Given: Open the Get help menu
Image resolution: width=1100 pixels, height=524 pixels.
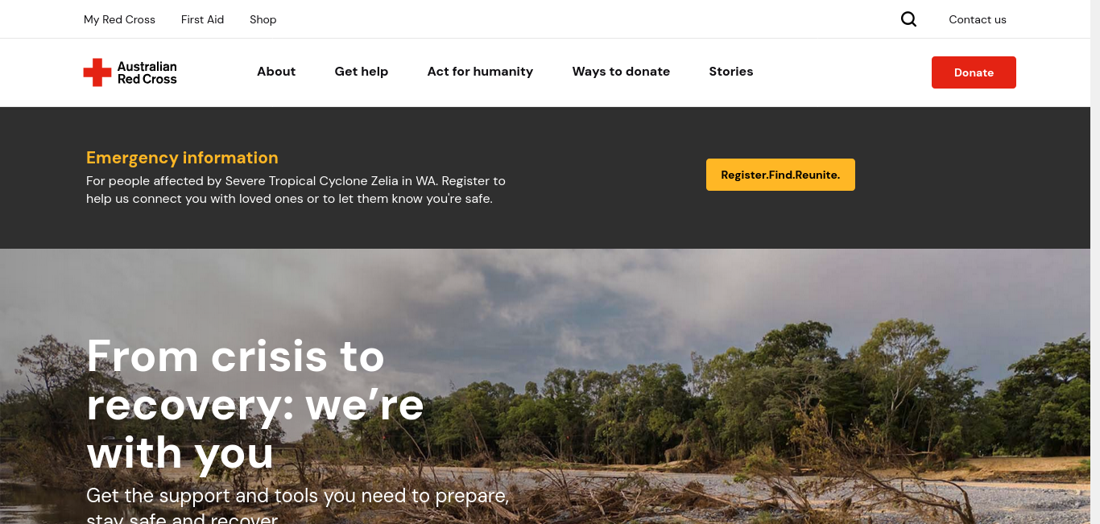Looking at the screenshot, I should click(x=362, y=72).
